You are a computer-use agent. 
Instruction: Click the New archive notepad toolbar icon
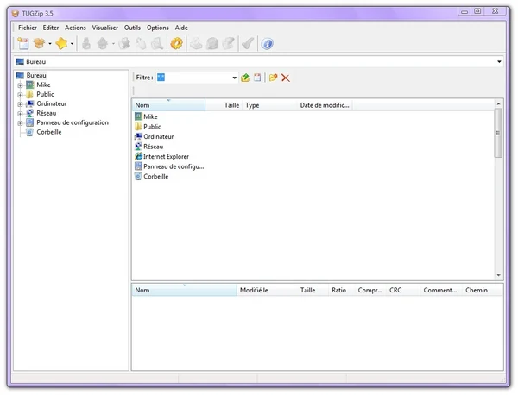click(x=23, y=44)
